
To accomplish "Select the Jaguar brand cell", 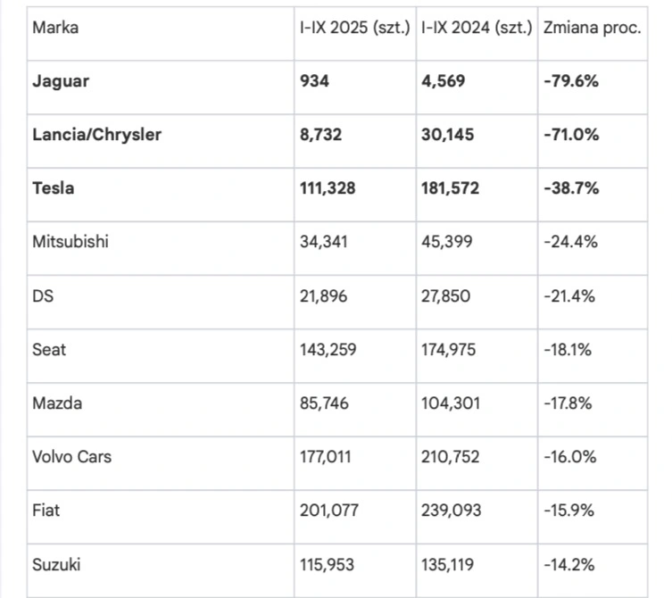I will pos(61,81).
